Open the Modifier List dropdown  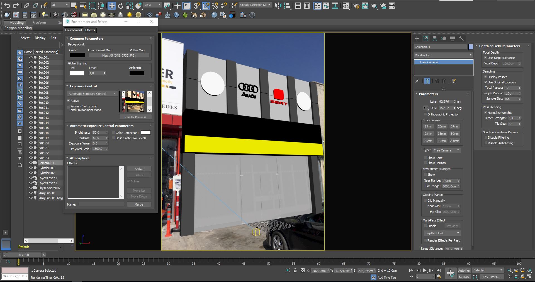470,55
